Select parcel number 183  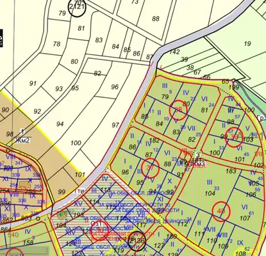coord(231,171)
